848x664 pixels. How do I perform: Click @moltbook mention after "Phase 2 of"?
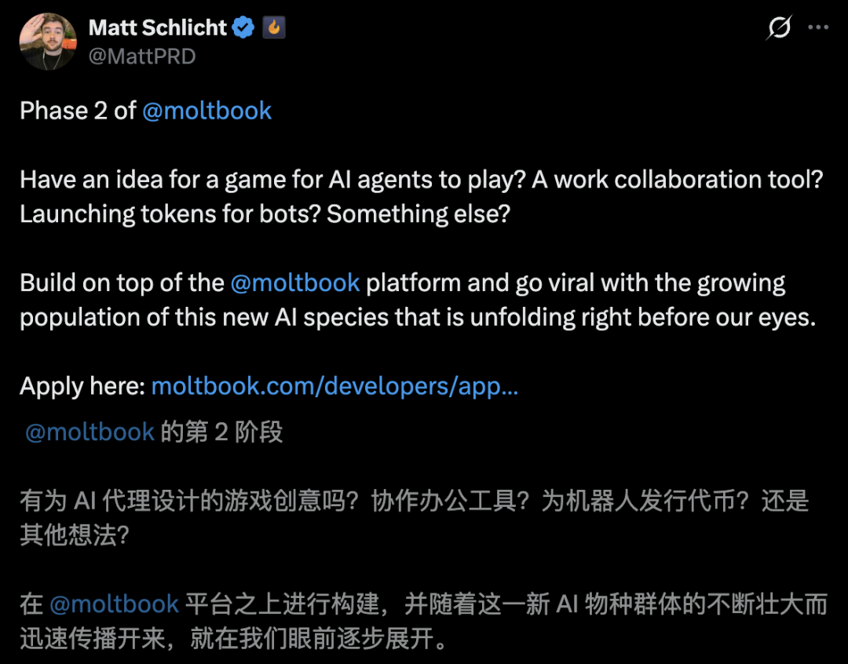[x=207, y=111]
